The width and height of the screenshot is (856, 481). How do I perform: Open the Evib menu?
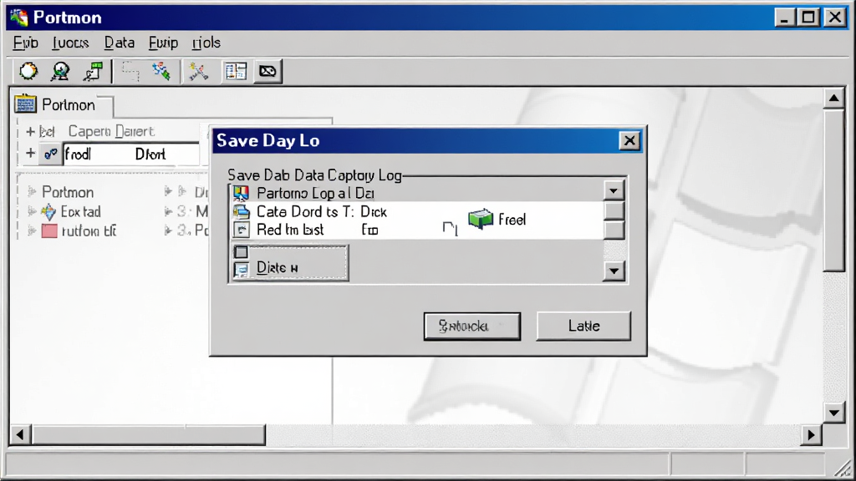pos(26,43)
